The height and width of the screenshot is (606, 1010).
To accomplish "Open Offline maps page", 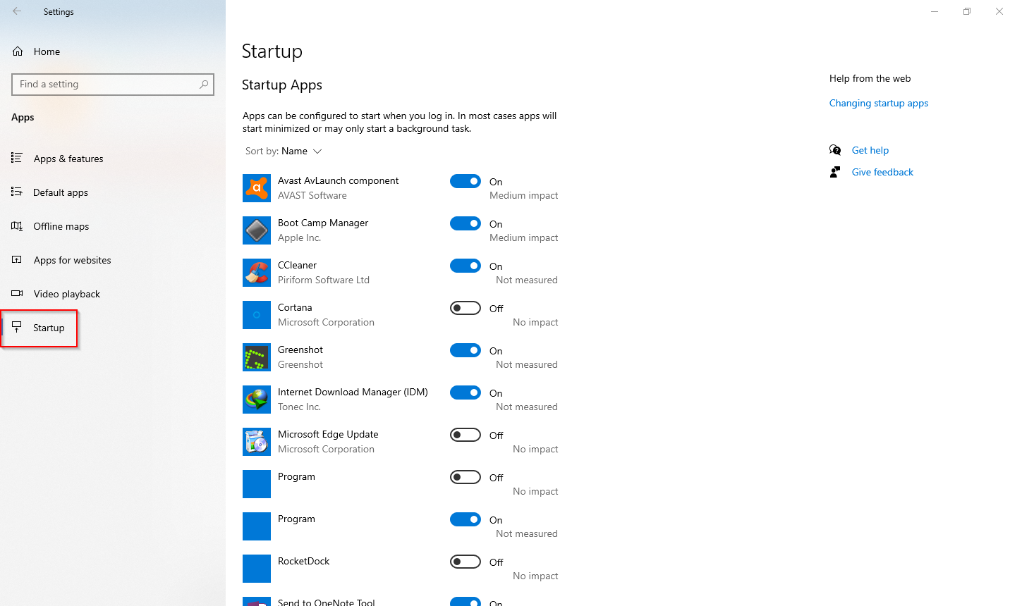I will tap(61, 226).
